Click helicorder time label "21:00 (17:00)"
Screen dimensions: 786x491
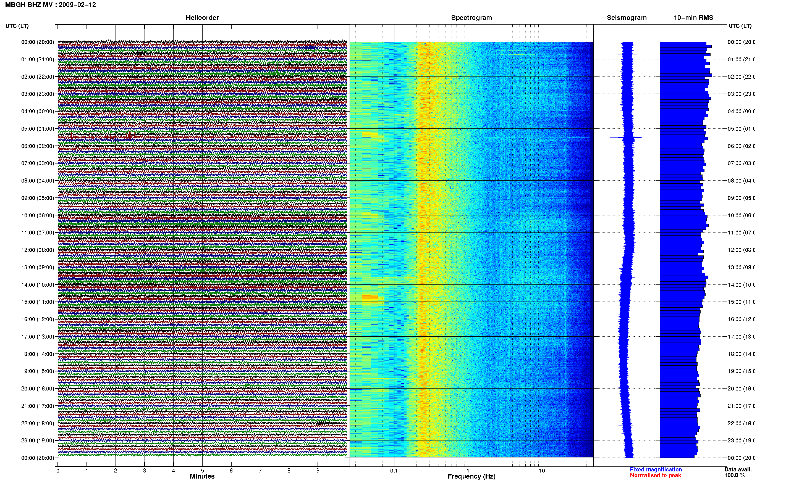38,406
